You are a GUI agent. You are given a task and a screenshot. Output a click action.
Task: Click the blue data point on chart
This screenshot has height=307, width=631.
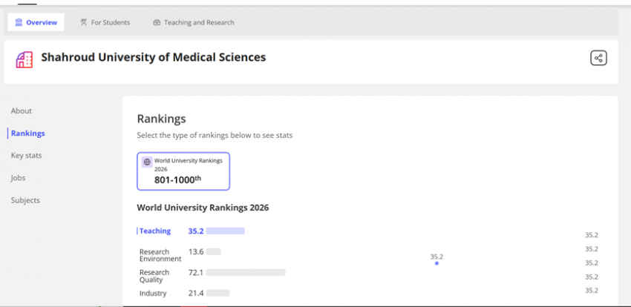pyautogui.click(x=437, y=263)
